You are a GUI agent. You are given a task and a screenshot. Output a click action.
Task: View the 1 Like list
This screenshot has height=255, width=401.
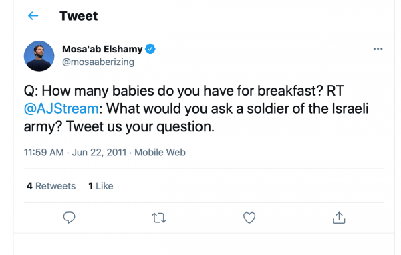coord(101,186)
